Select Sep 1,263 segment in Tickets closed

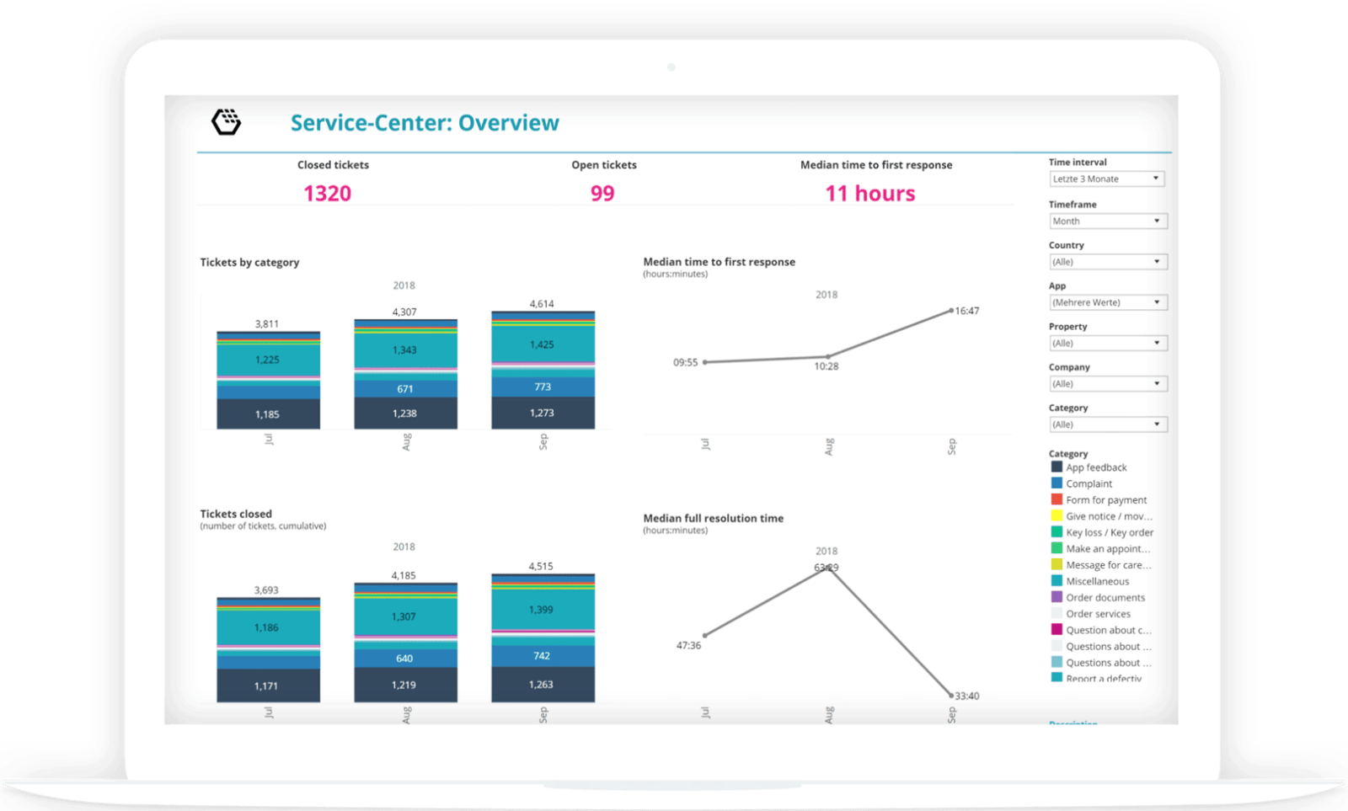(x=543, y=685)
